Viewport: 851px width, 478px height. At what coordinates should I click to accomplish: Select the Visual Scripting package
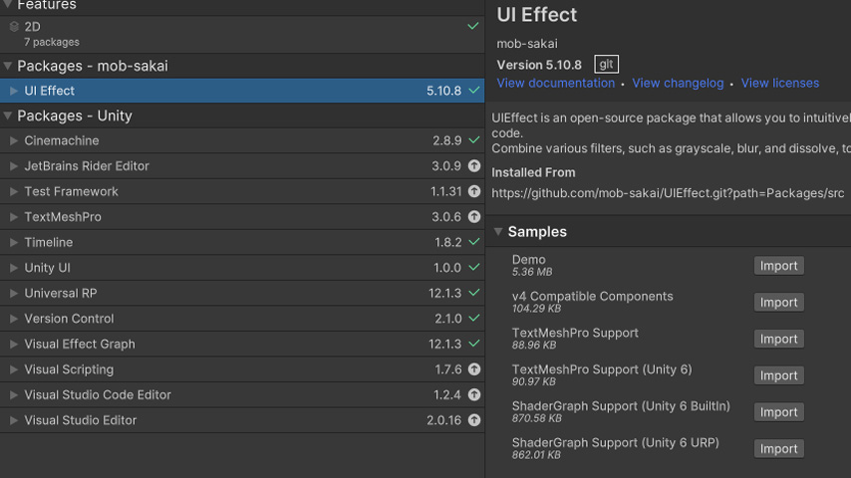(x=242, y=369)
